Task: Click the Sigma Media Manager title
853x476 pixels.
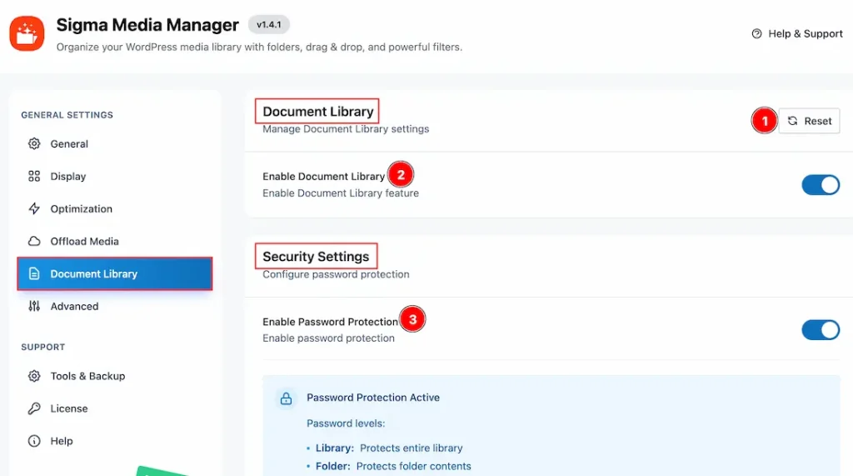Action: coord(147,24)
